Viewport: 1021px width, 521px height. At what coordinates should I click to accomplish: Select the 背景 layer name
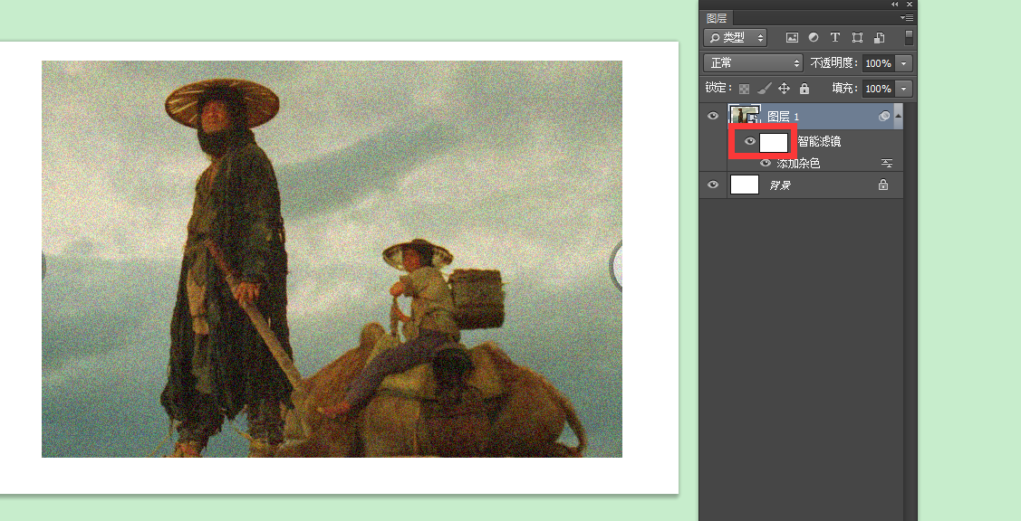point(779,185)
